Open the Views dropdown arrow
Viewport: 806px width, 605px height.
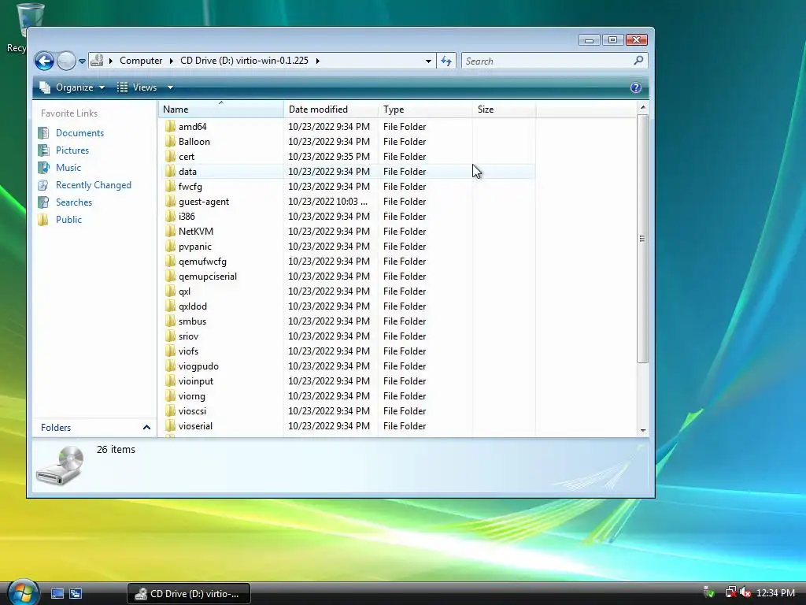coord(170,87)
